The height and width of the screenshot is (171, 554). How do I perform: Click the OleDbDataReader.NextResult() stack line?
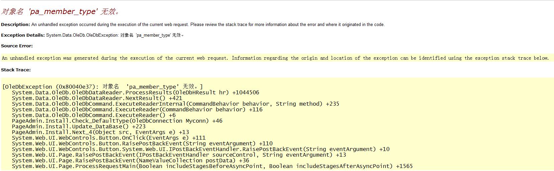pos(97,98)
